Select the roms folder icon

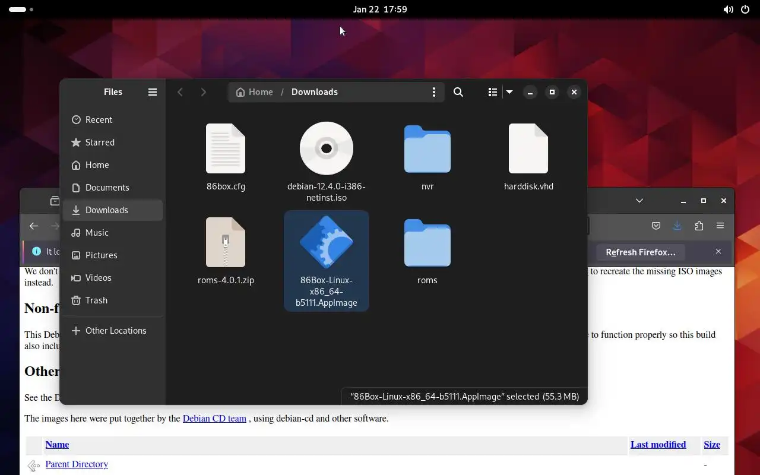tap(427, 243)
